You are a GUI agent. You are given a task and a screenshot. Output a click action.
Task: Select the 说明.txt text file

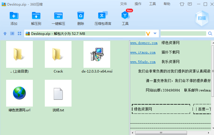tap(58, 96)
